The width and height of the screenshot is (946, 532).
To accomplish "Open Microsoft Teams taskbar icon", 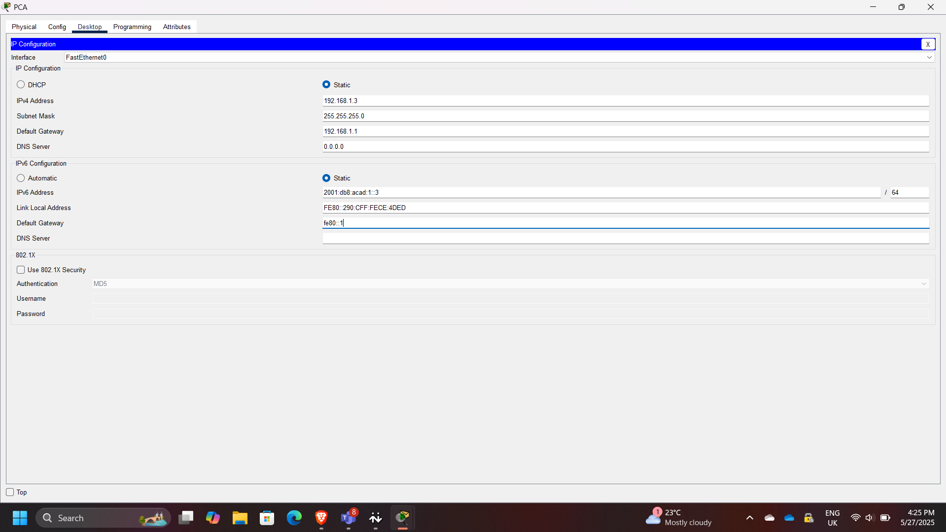I will [x=348, y=518].
